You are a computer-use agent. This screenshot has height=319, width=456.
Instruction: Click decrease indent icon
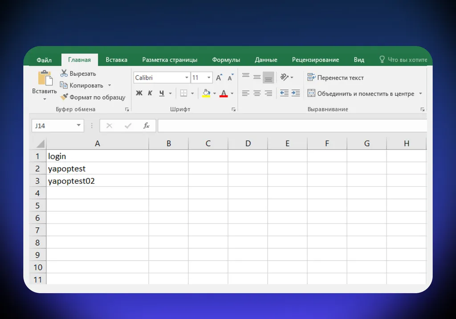point(284,93)
